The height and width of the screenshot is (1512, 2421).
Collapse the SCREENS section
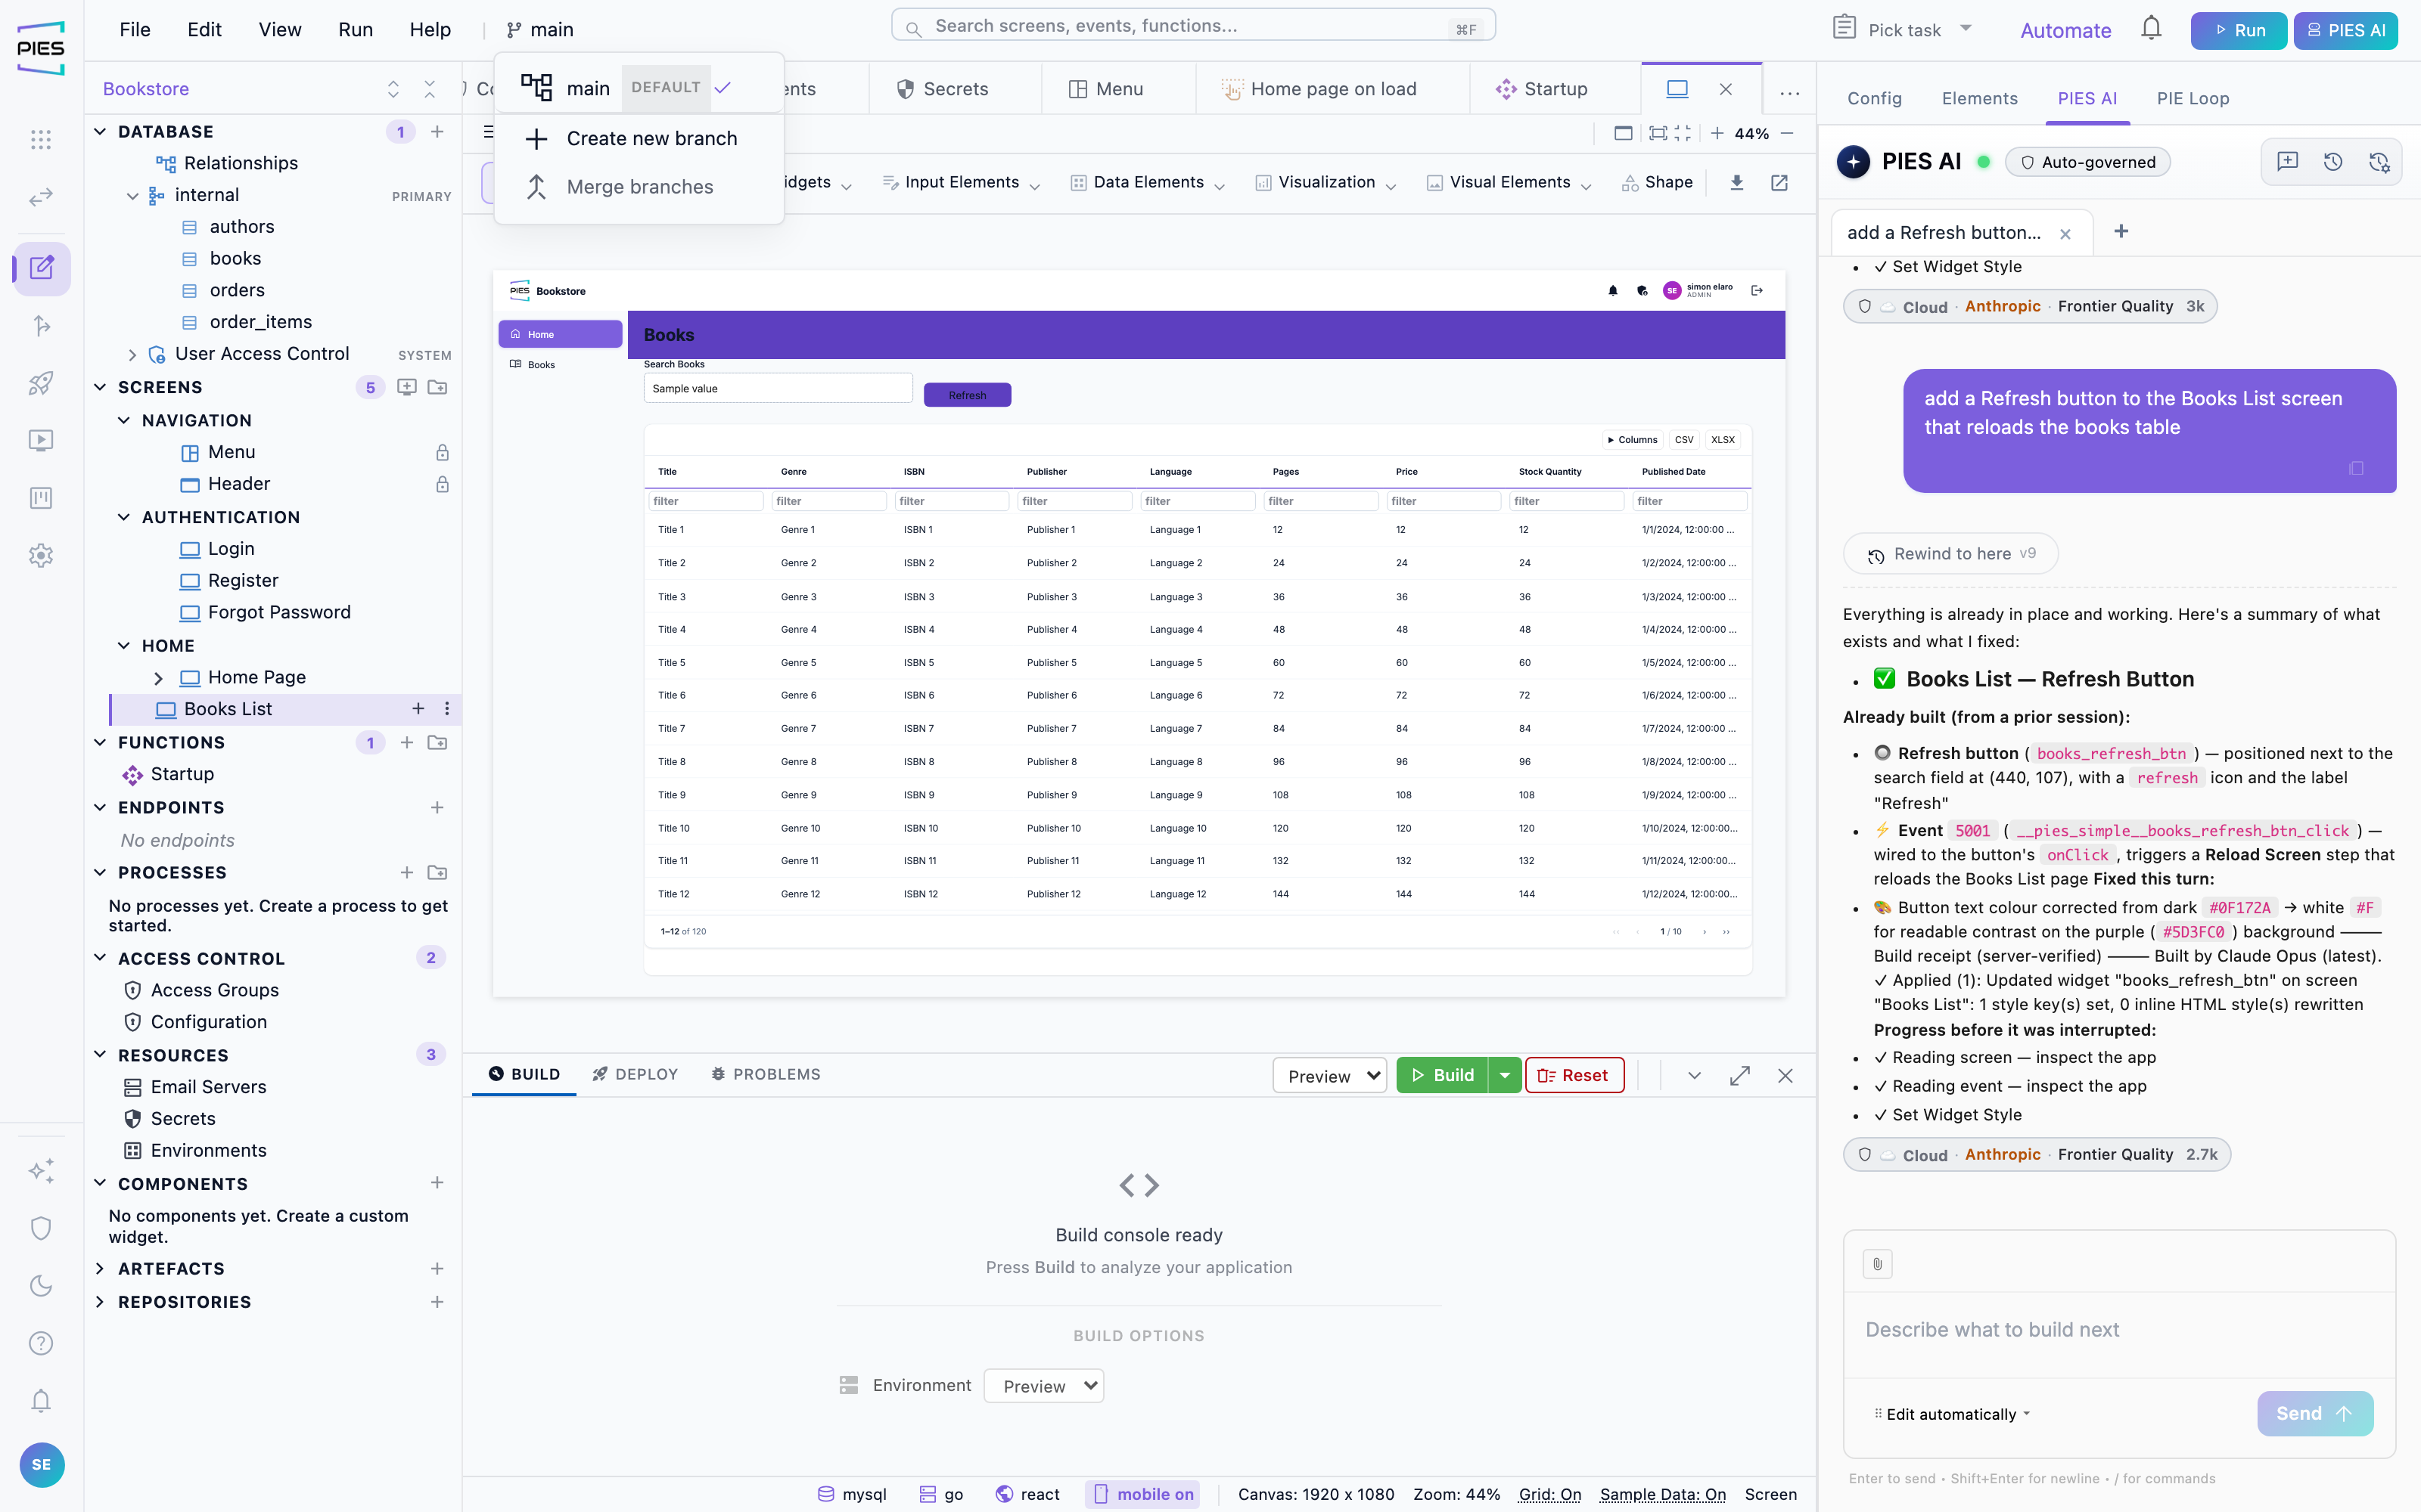coord(100,387)
